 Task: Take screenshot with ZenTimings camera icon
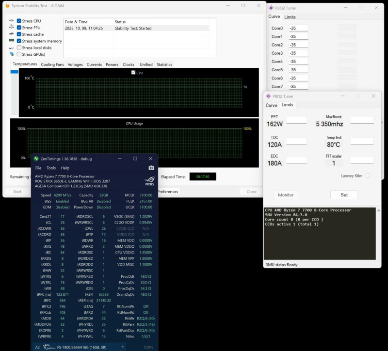pyautogui.click(x=151, y=168)
